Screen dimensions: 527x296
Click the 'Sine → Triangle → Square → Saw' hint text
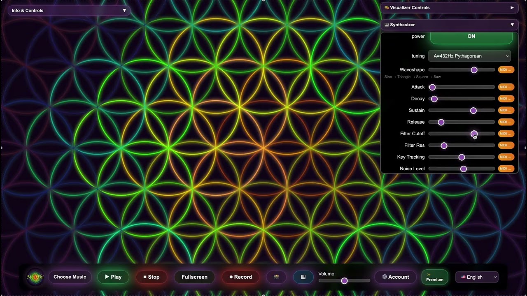pyautogui.click(x=413, y=77)
